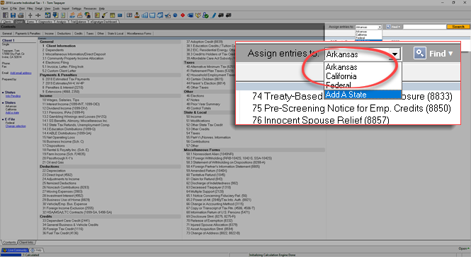The image size is (471, 257).
Task: Open the Resources menu
Action: [x=90, y=8]
